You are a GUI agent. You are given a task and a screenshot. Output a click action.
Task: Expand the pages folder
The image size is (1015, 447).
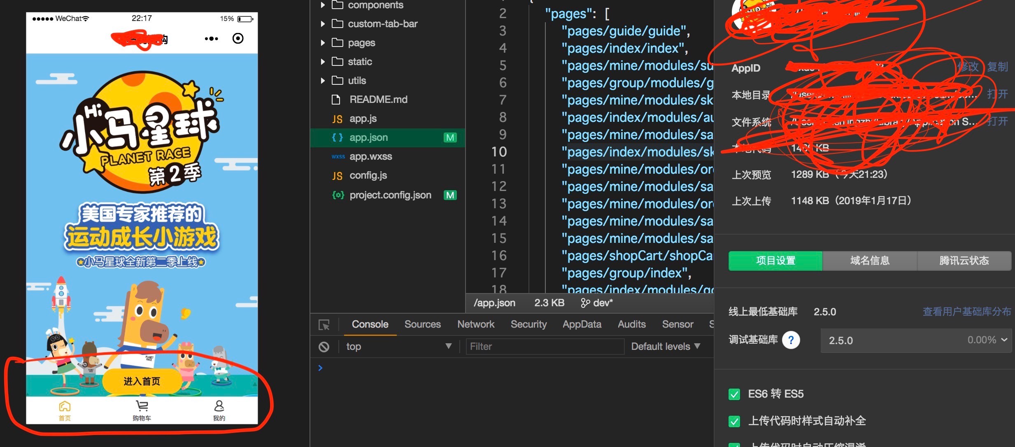tap(323, 43)
